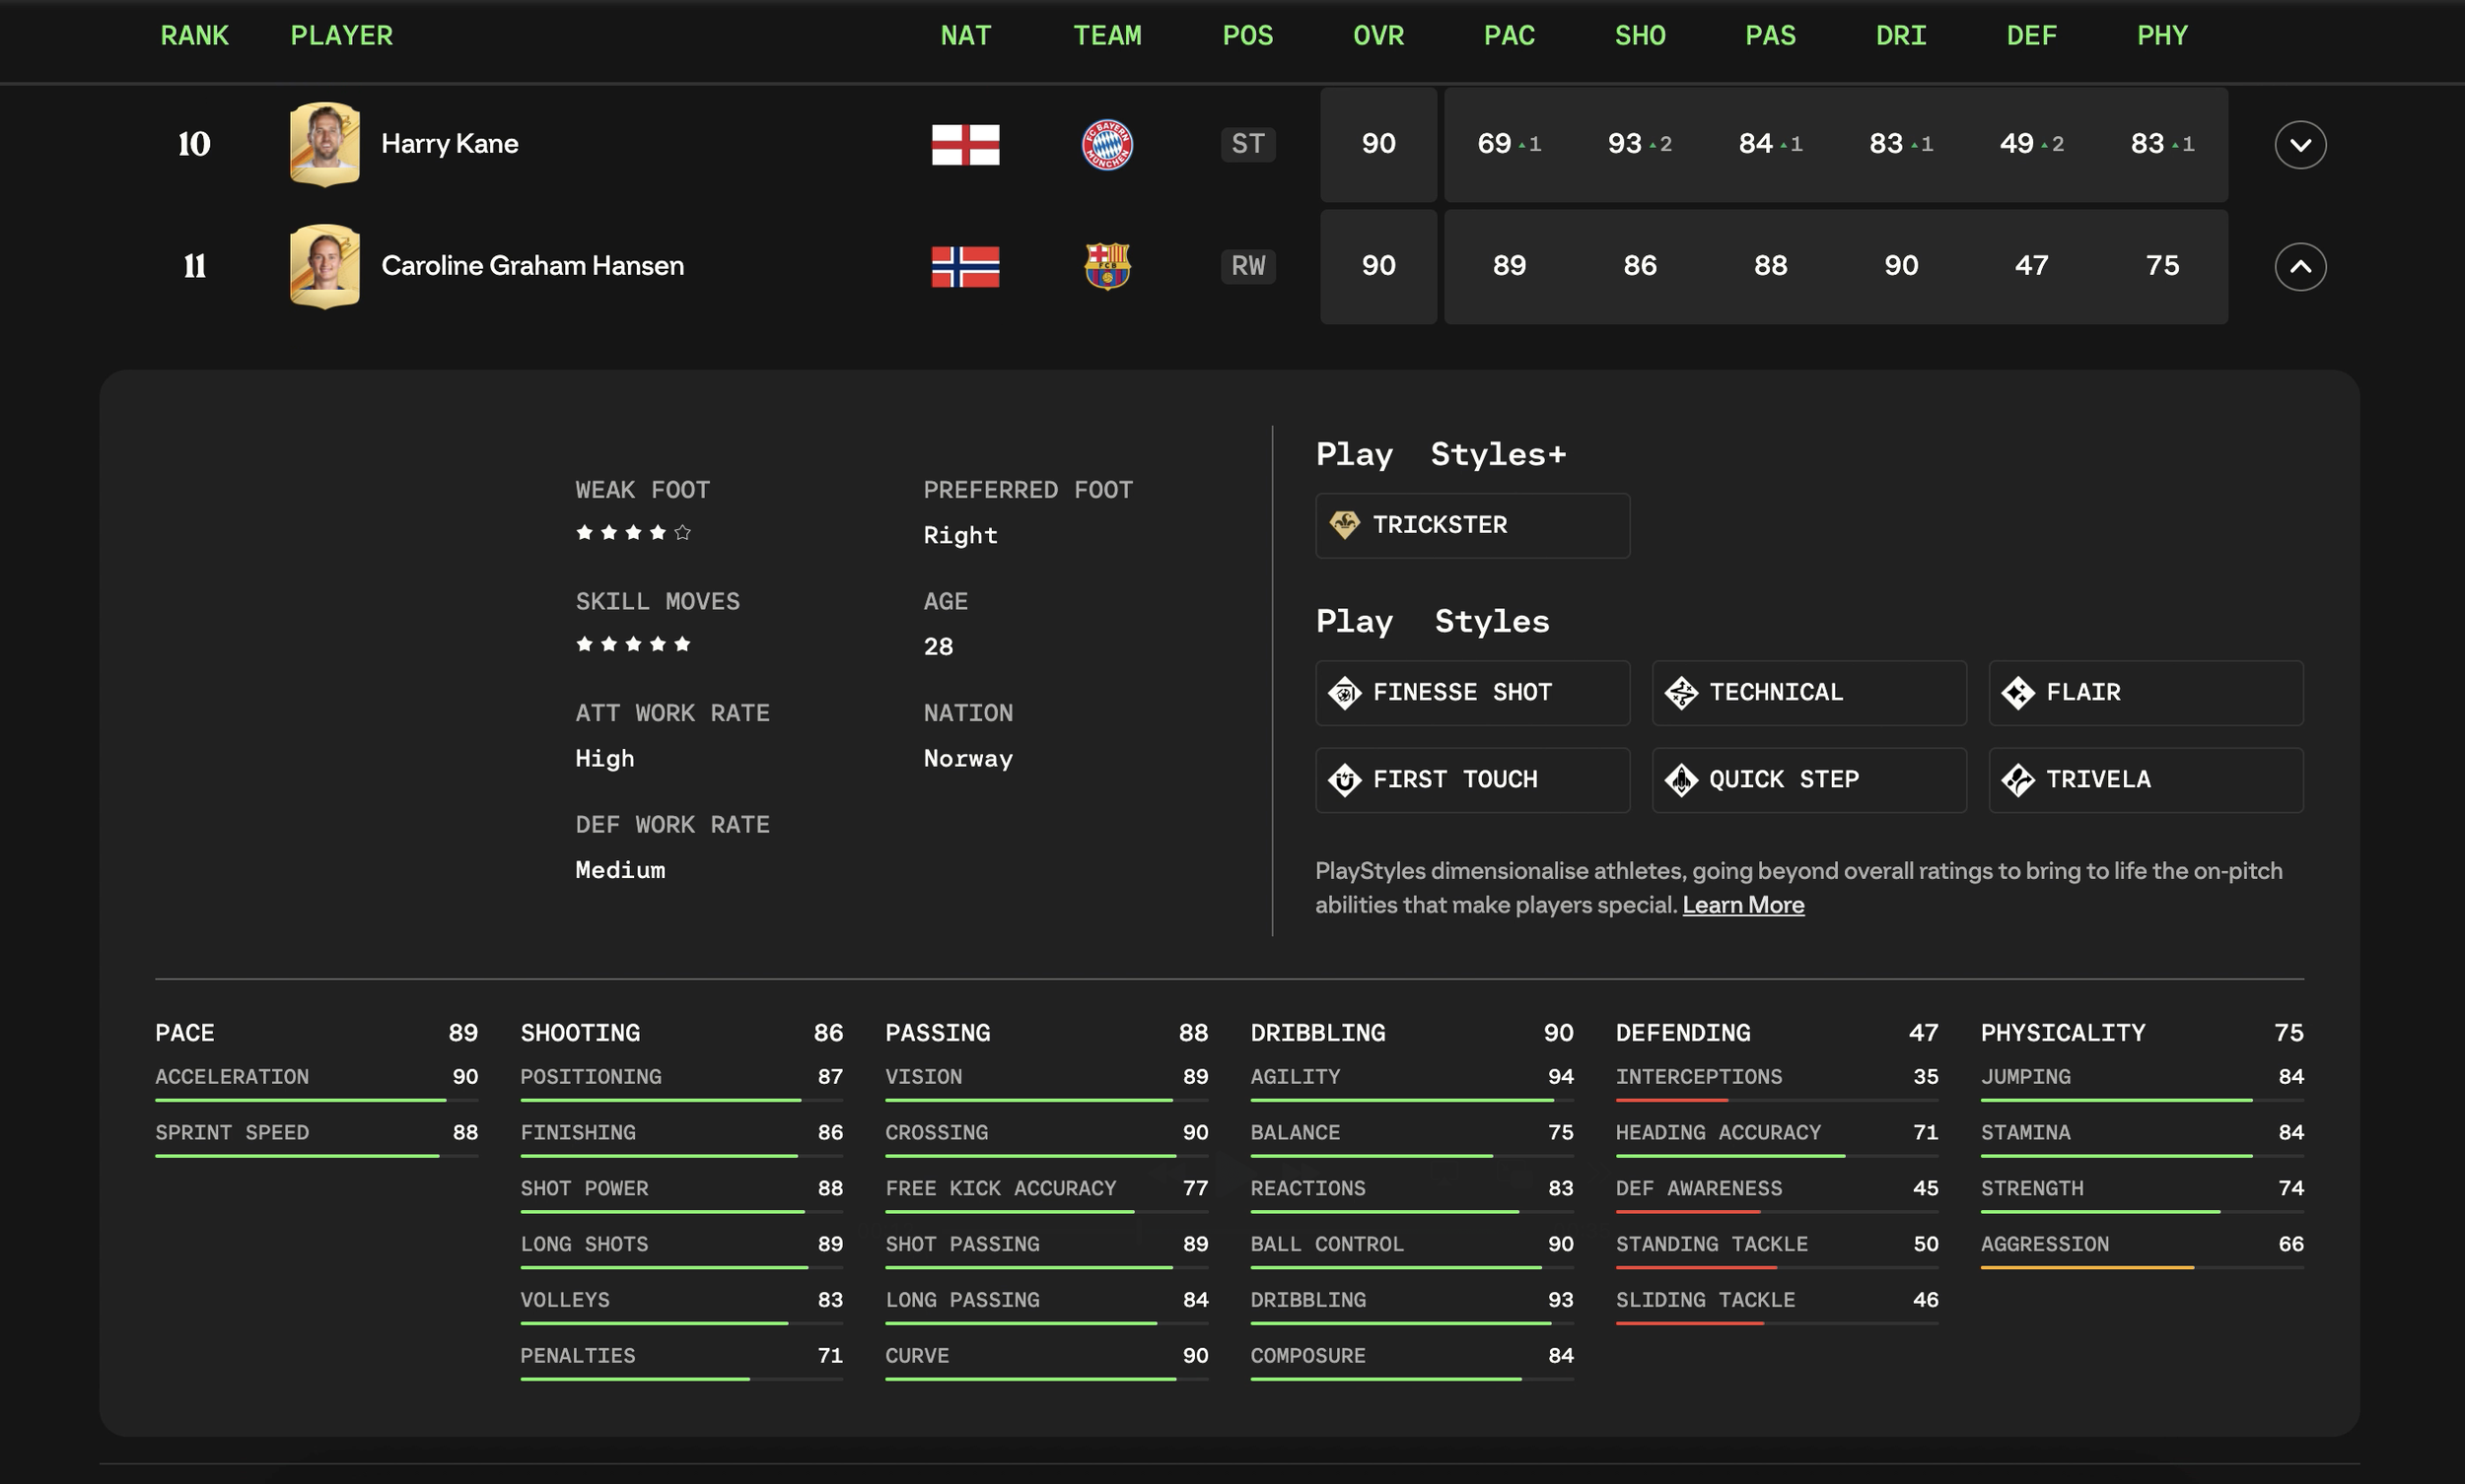Click the First Touch PlayStyle icon
Image resolution: width=2465 pixels, height=1484 pixels.
click(x=1345, y=779)
